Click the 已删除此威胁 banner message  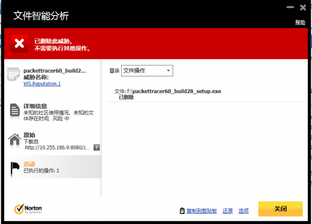coord(54,41)
